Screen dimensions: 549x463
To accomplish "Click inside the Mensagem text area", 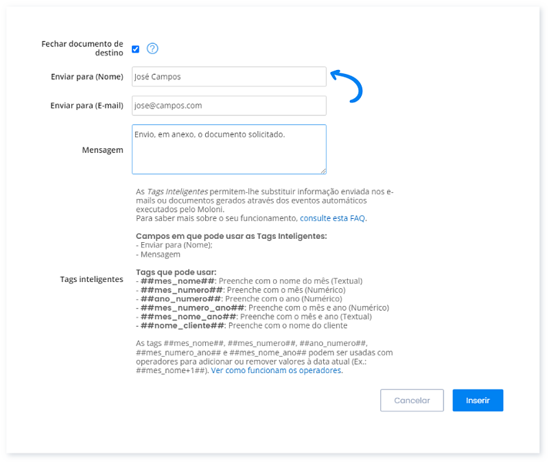I will tap(229, 150).
